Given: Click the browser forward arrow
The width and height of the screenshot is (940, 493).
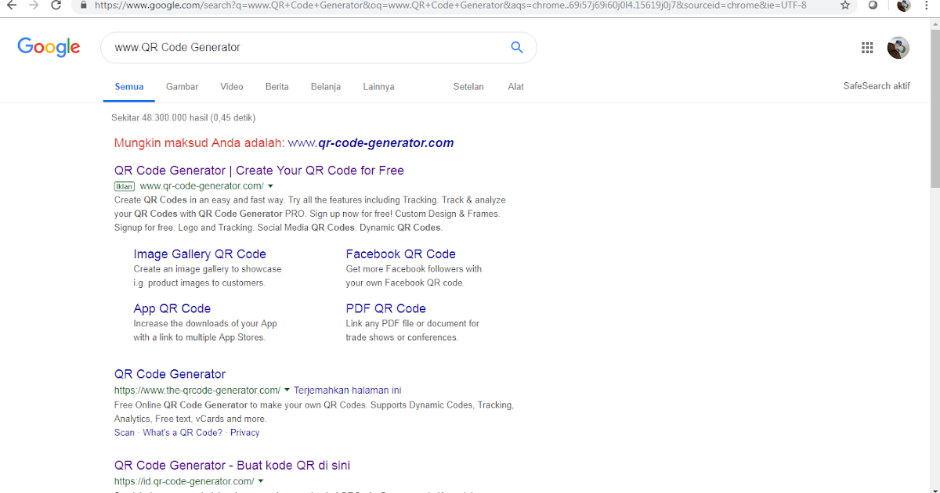Looking at the screenshot, I should point(34,5).
